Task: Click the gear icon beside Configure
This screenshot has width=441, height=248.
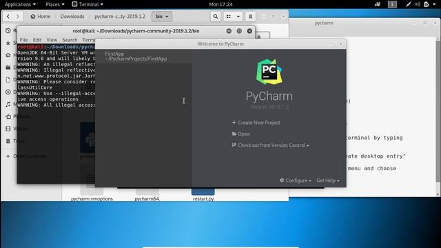Action: pyautogui.click(x=282, y=180)
